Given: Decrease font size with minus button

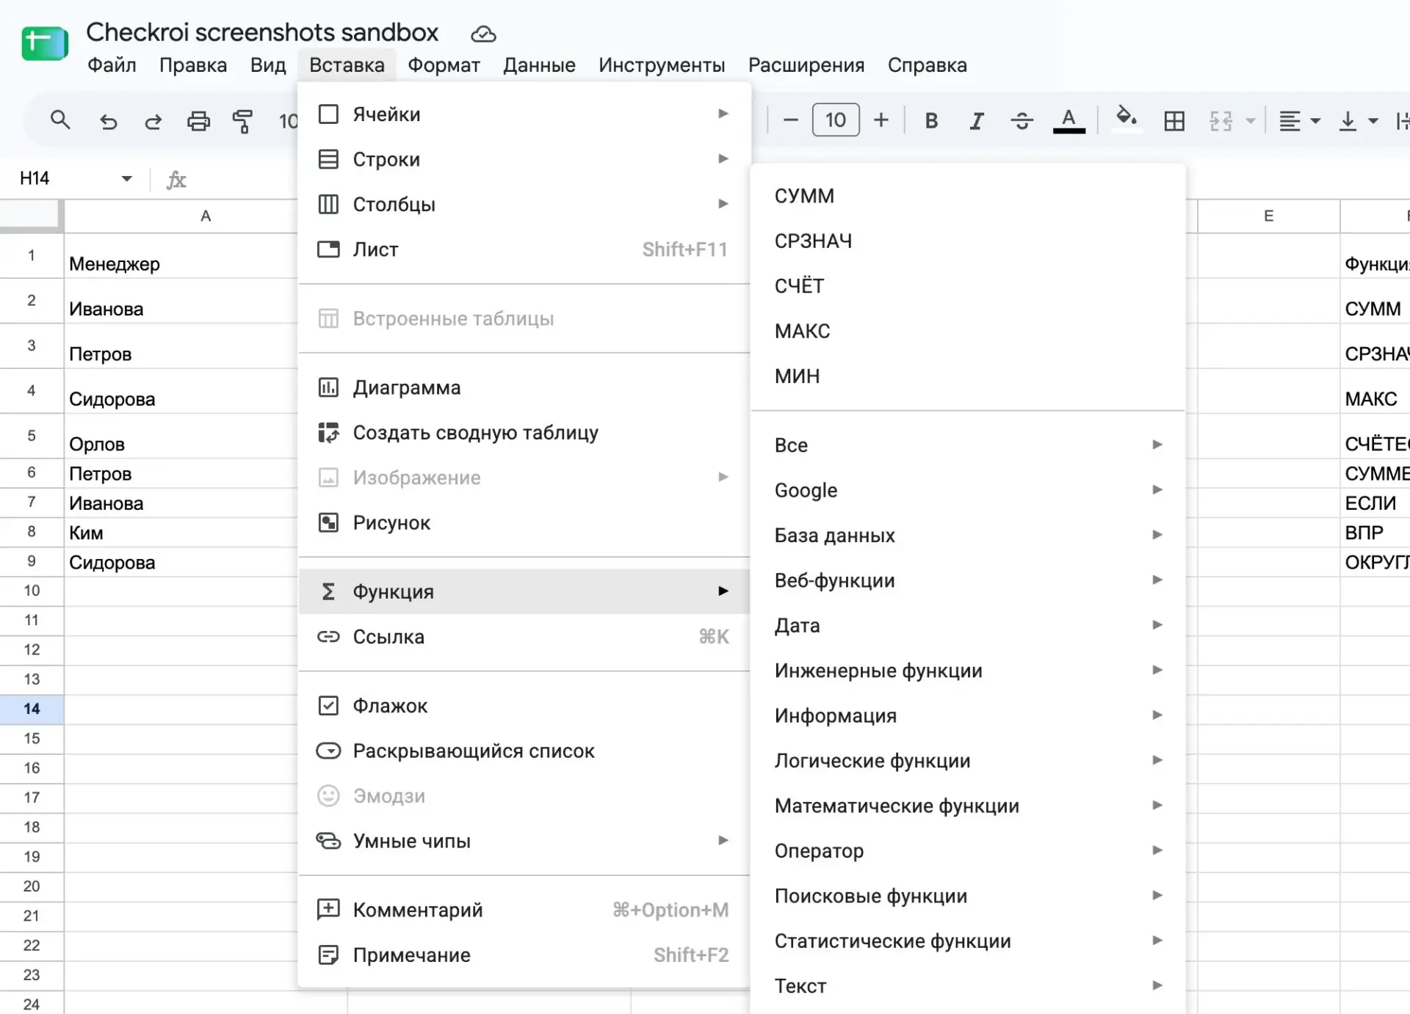Looking at the screenshot, I should click(790, 120).
